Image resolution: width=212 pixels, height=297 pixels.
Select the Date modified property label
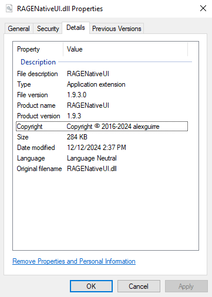36,148
